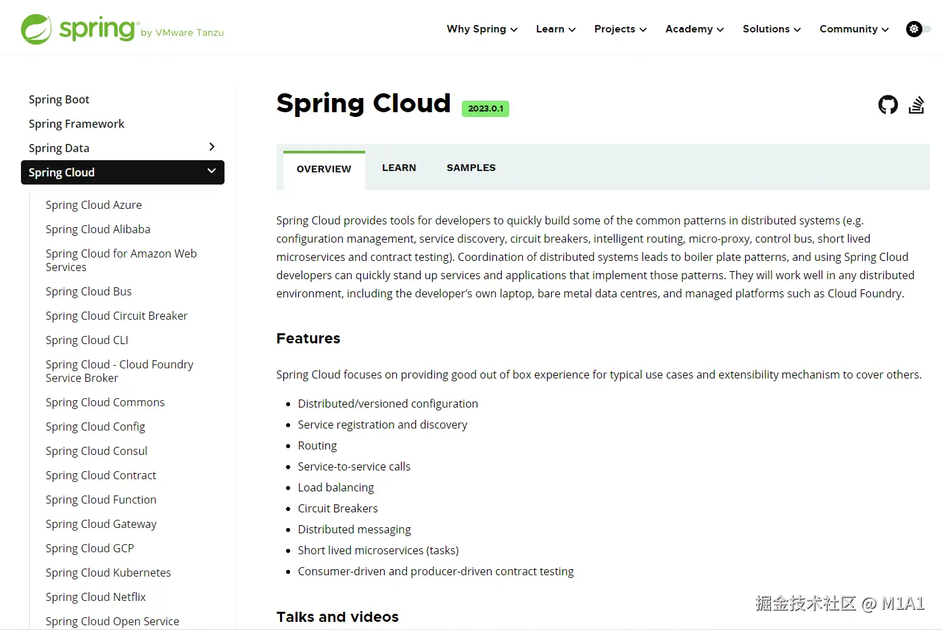
Task: Open the Solutions dropdown menu
Action: [x=772, y=29]
